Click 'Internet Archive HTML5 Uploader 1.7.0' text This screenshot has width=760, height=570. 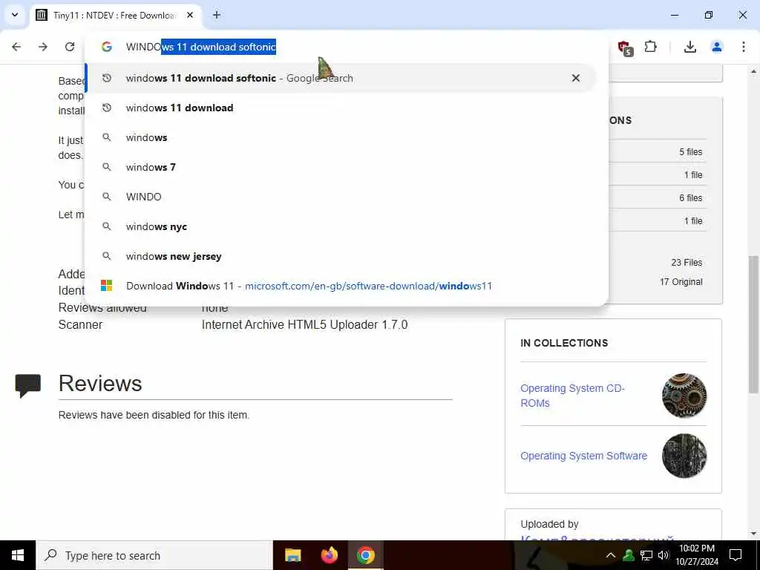click(304, 324)
